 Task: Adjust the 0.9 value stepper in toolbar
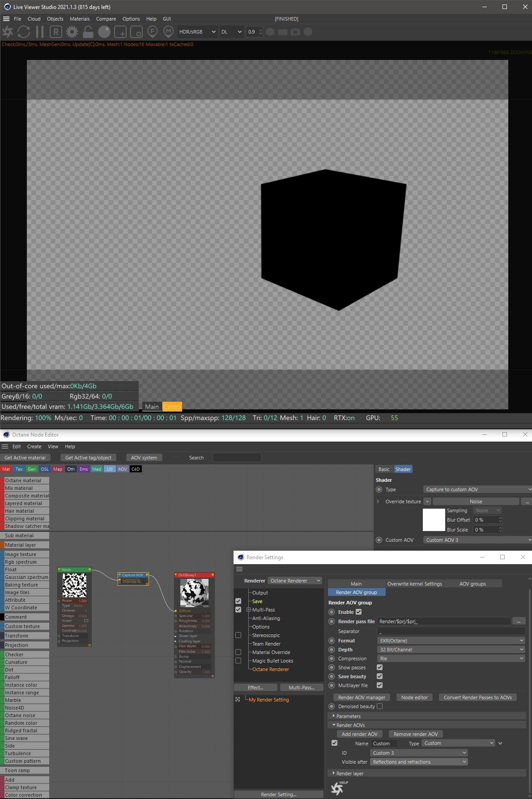260,32
